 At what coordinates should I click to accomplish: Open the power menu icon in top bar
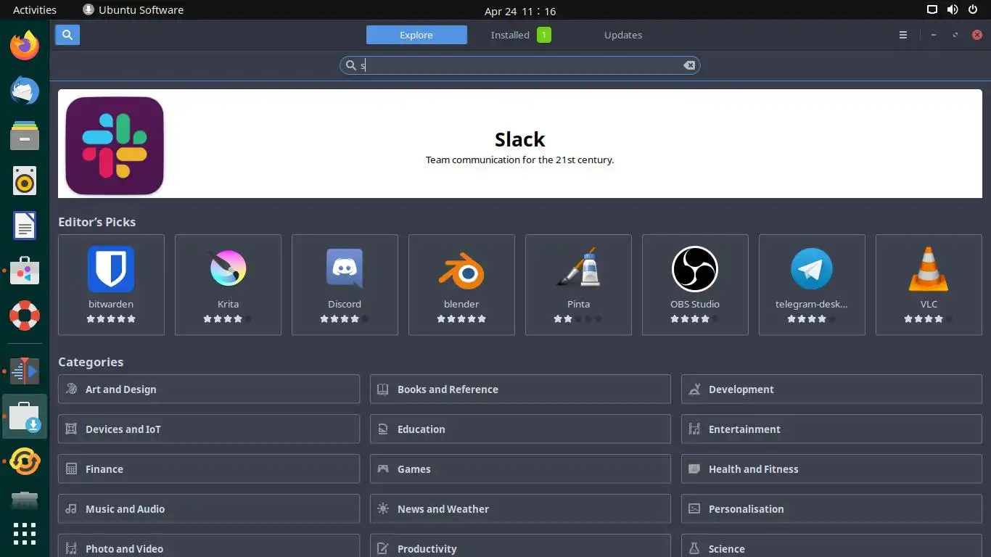click(x=973, y=10)
